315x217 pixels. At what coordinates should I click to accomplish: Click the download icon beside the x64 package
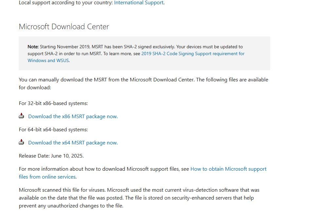(x=21, y=142)
